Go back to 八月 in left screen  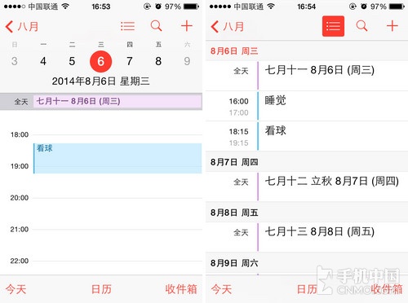(22, 27)
